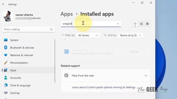The width and height of the screenshot is (177, 99).
Task: Minimize the Settings window
Action: point(133,3)
